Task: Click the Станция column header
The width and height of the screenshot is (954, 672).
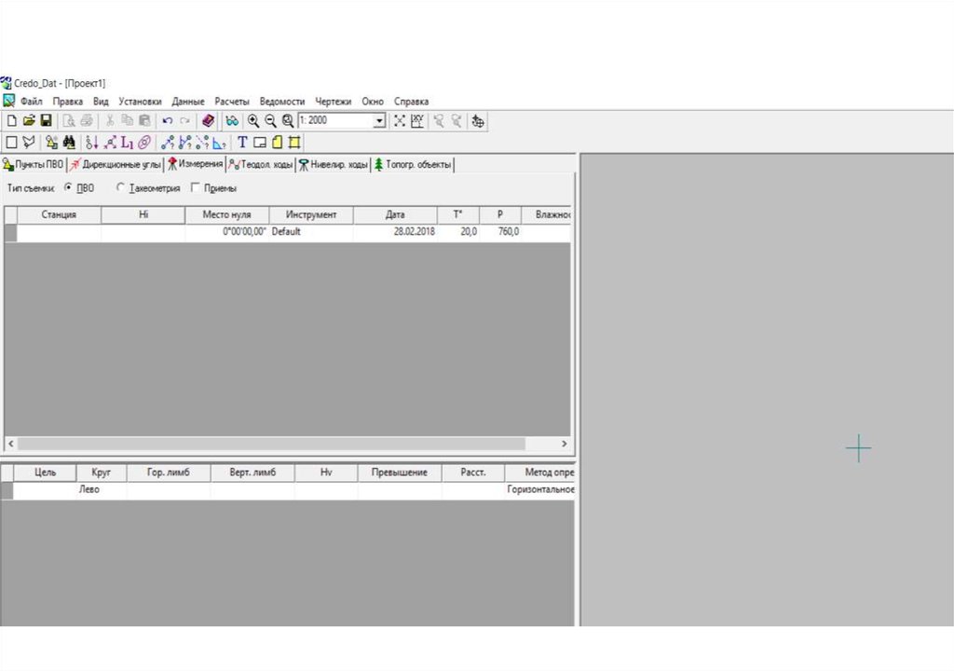Action: click(59, 214)
